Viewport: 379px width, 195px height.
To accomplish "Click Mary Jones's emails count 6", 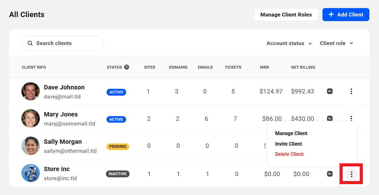I will (x=206, y=119).
